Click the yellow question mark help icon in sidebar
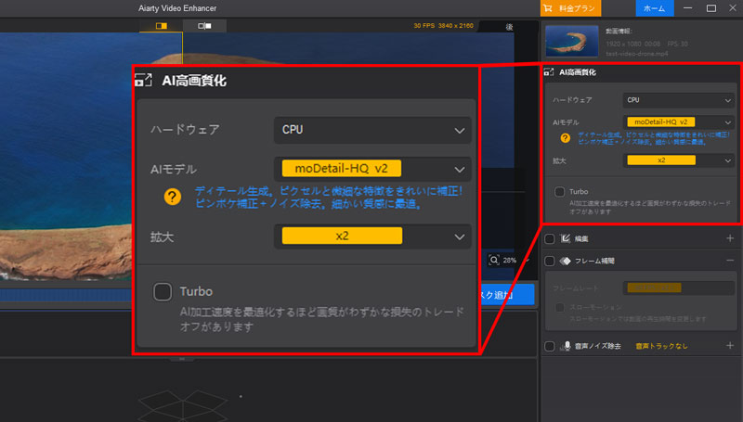The image size is (743, 422). pos(565,138)
